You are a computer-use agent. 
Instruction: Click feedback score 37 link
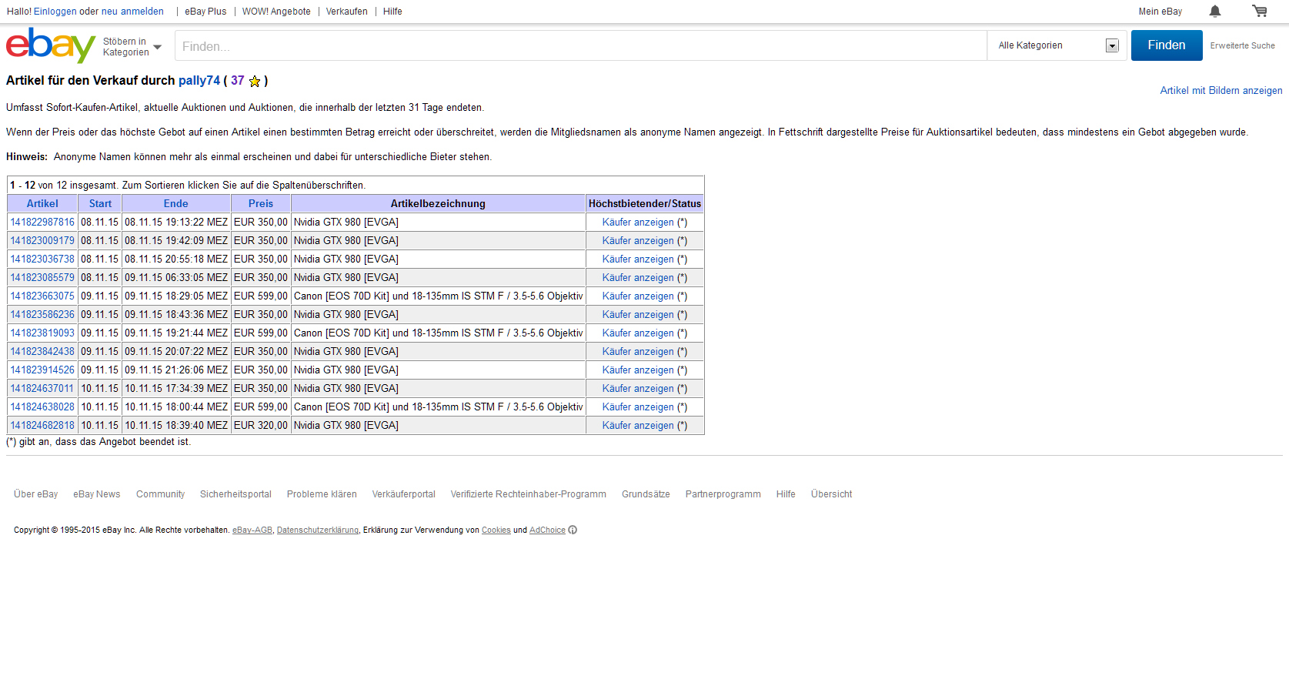(x=238, y=81)
